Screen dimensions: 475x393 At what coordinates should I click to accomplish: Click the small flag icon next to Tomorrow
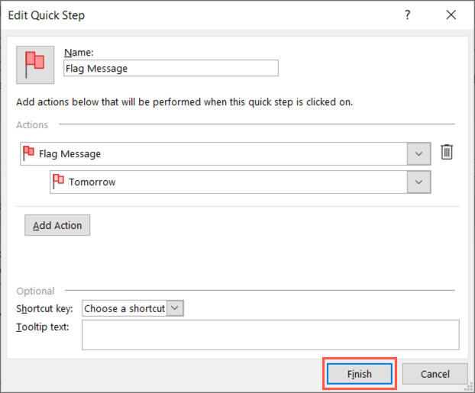pos(59,182)
